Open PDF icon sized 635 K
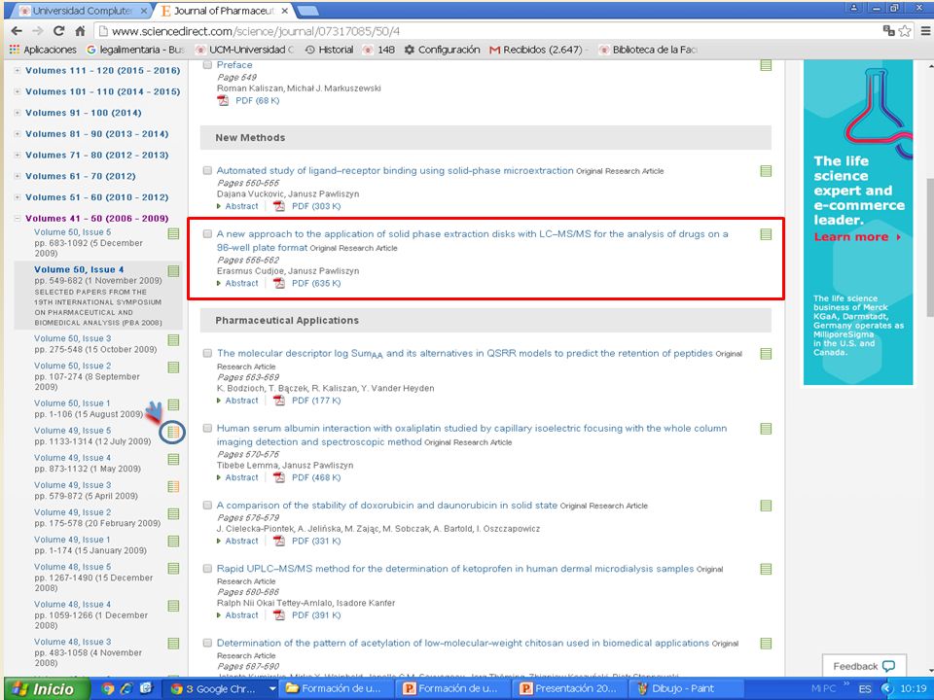 pos(279,283)
